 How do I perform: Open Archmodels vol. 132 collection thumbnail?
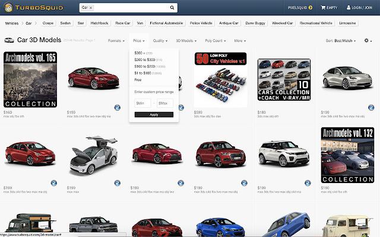[347, 155]
